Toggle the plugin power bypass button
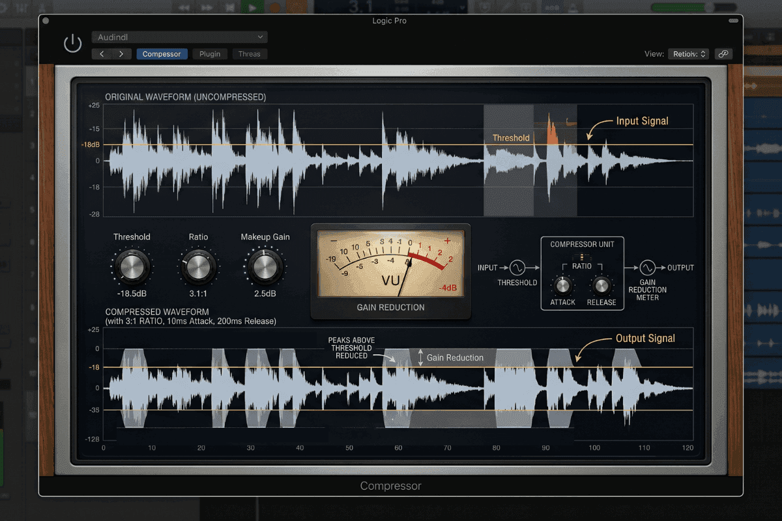 click(x=72, y=44)
